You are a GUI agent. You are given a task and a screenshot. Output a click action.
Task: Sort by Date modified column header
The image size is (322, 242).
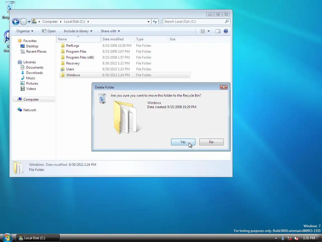point(117,39)
